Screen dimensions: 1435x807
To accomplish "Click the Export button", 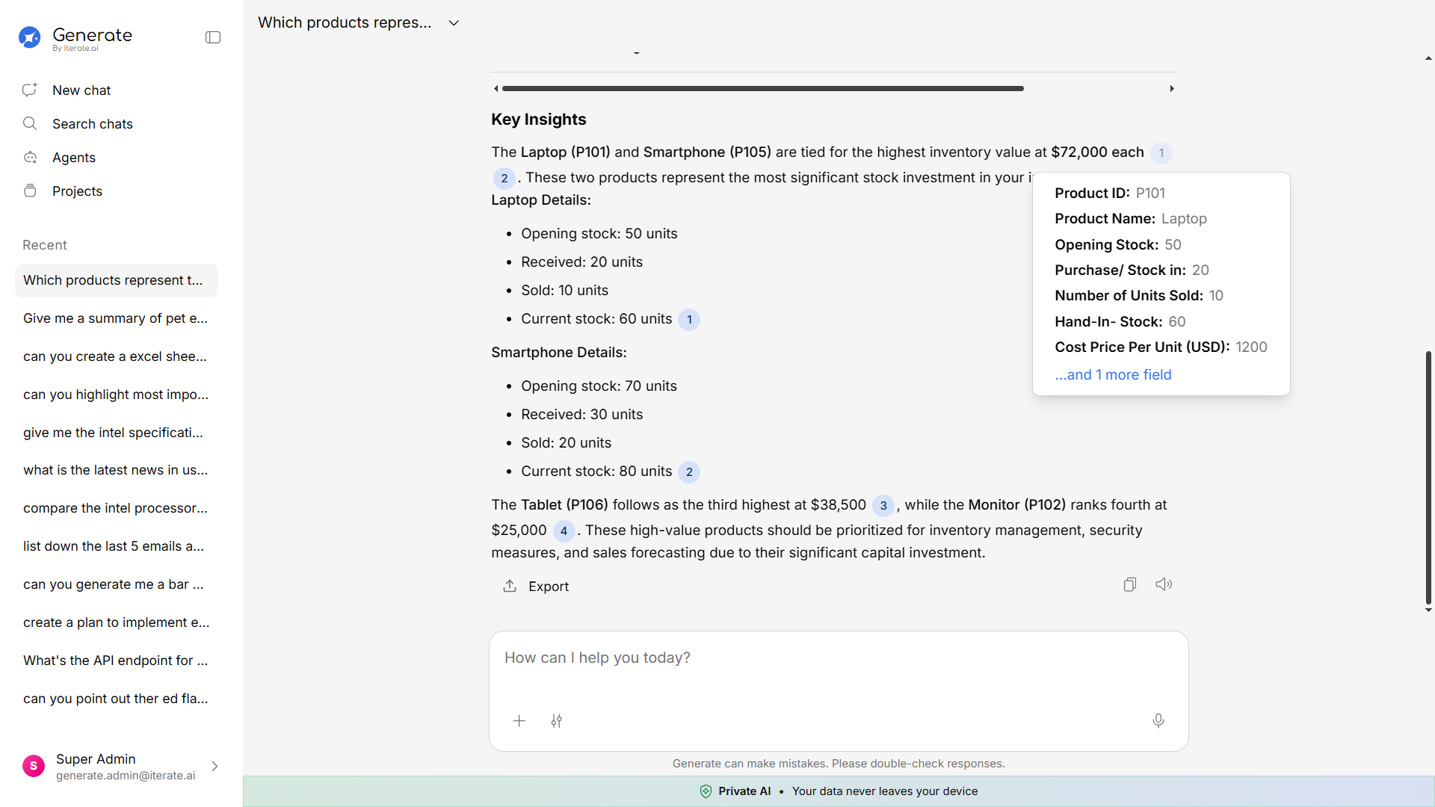I will pos(535,587).
